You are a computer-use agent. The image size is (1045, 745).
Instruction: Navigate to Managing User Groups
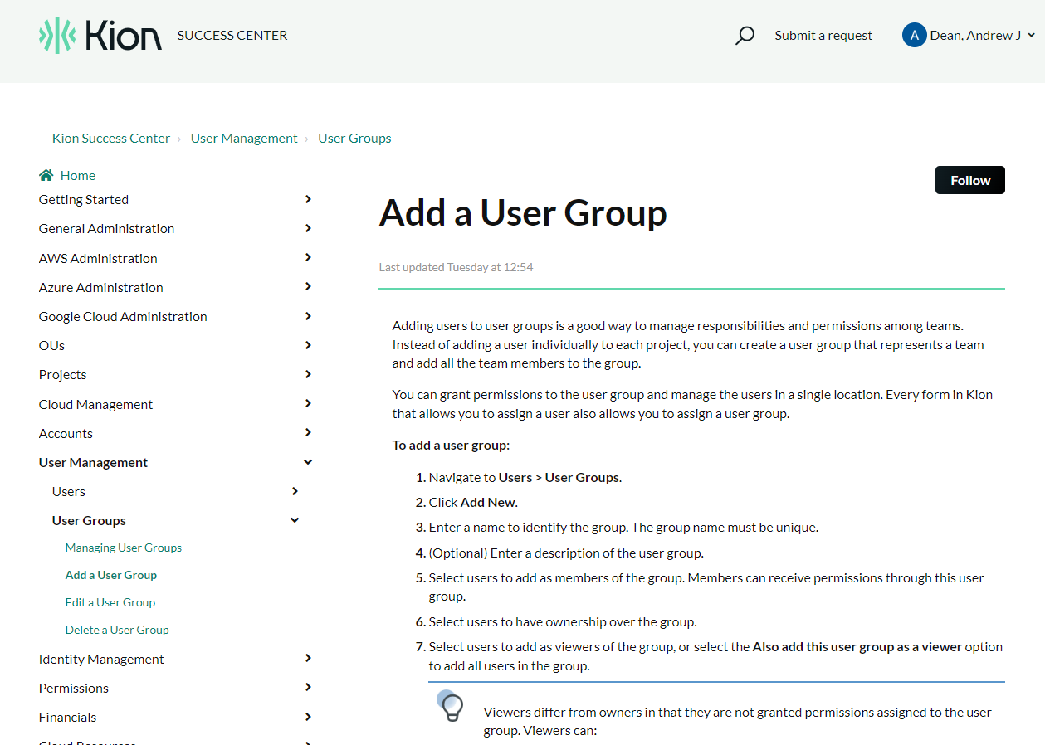pos(123,547)
